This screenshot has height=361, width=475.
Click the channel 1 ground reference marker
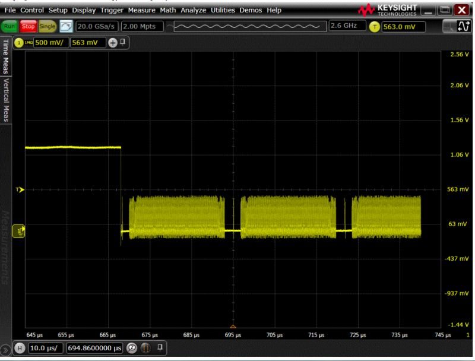click(x=18, y=232)
